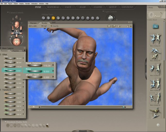Screen dimensions: 166x132
Task: Open the hither parameter arrow menu
Action: pos(23,83)
